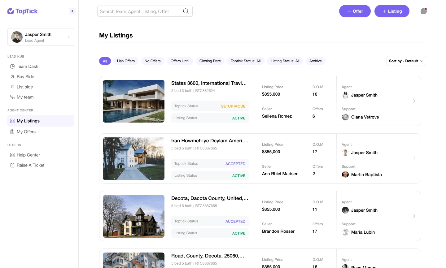Click ACTIVE listing status on Decota, Dacota listing

239,233
